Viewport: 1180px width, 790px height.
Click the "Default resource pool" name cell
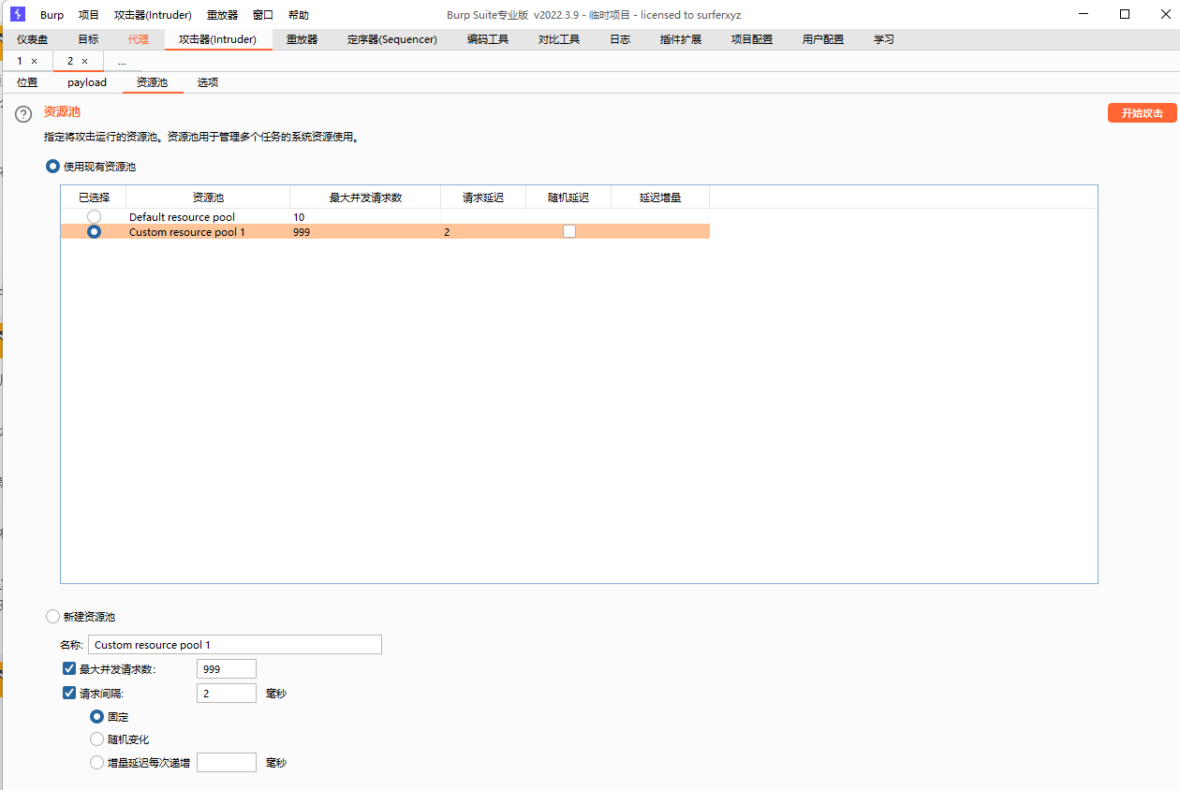(x=208, y=217)
